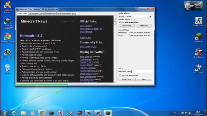Open the Bug tracker link
Screen dimensions: 207x116
pos(85,37)
